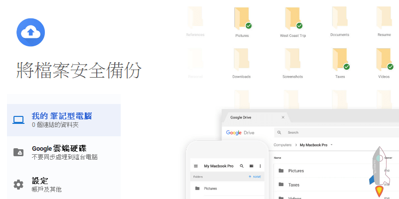
Task: Click the settings gear icon
Action: 18,185
